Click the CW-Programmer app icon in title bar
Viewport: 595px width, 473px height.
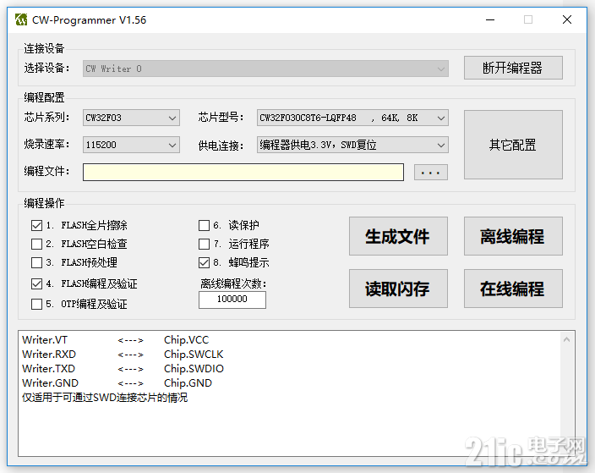click(21, 19)
